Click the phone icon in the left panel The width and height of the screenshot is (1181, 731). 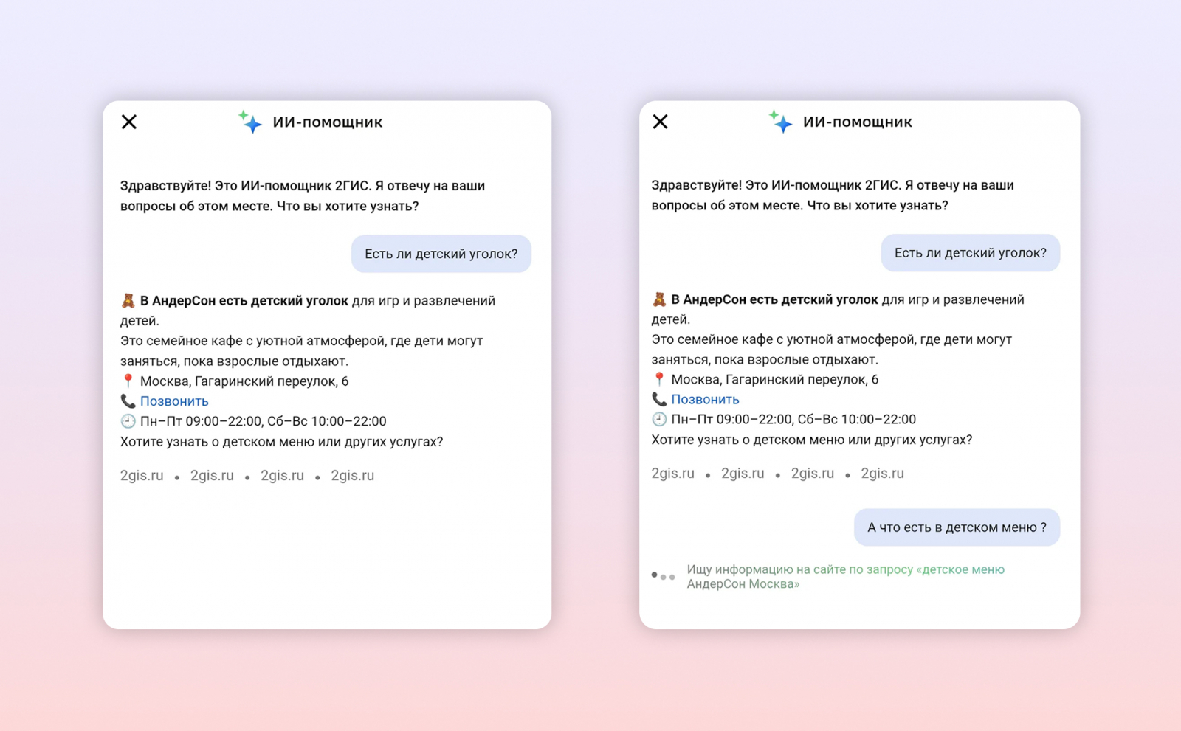[128, 401]
